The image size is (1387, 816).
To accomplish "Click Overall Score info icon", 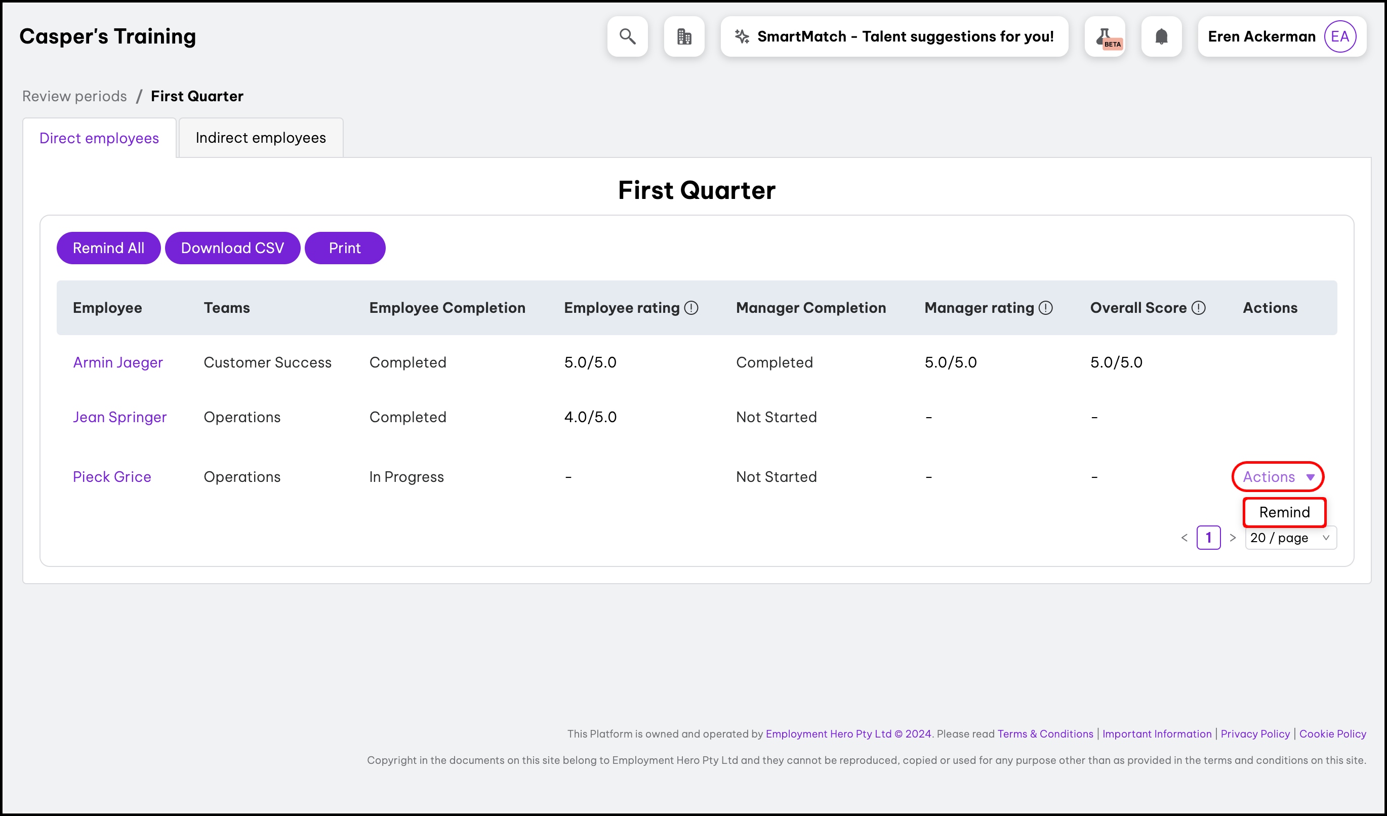I will (x=1199, y=308).
